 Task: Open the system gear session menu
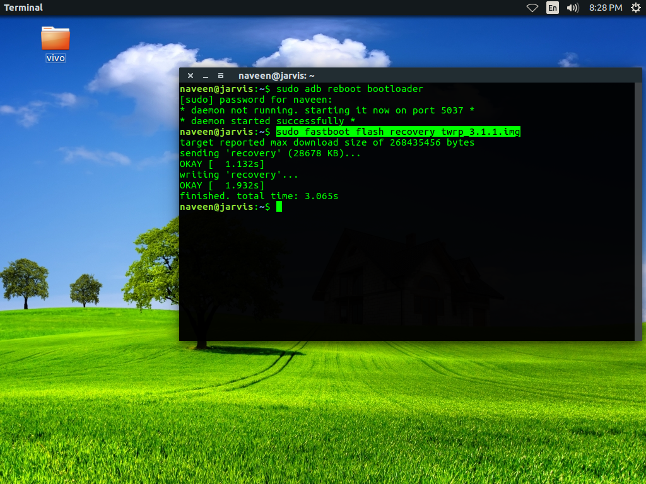[635, 8]
